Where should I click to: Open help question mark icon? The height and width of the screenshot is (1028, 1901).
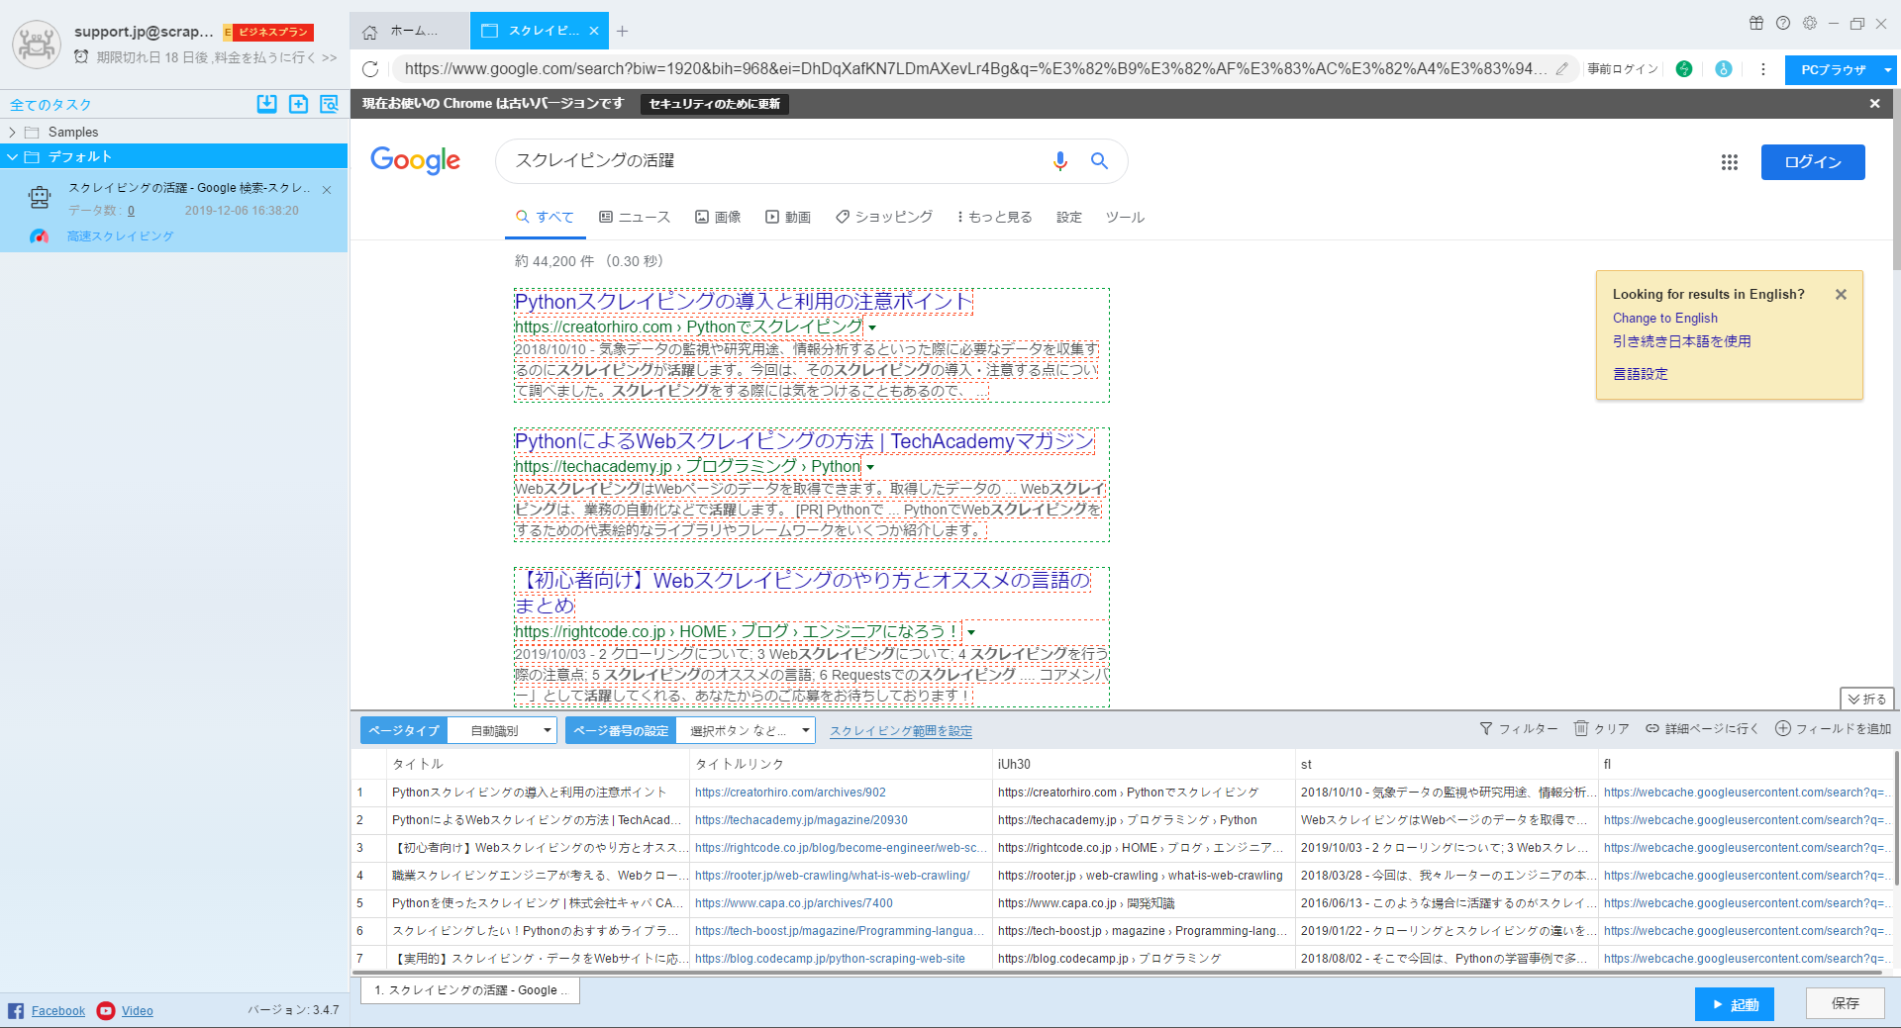pos(1783,23)
